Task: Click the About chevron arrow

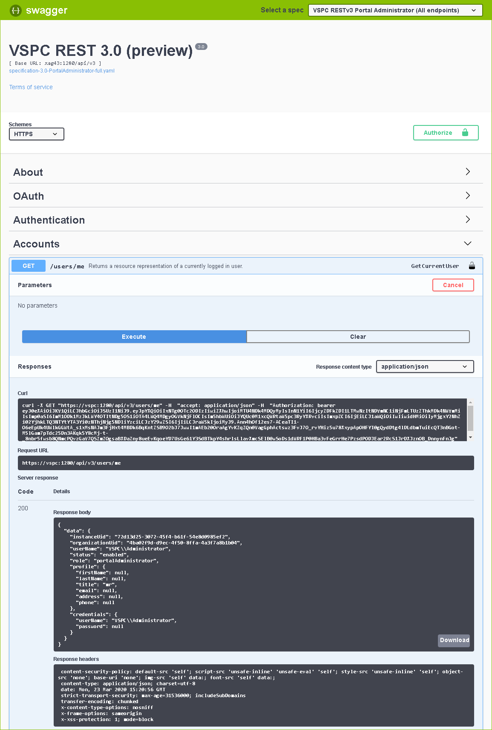Action: coord(468,172)
